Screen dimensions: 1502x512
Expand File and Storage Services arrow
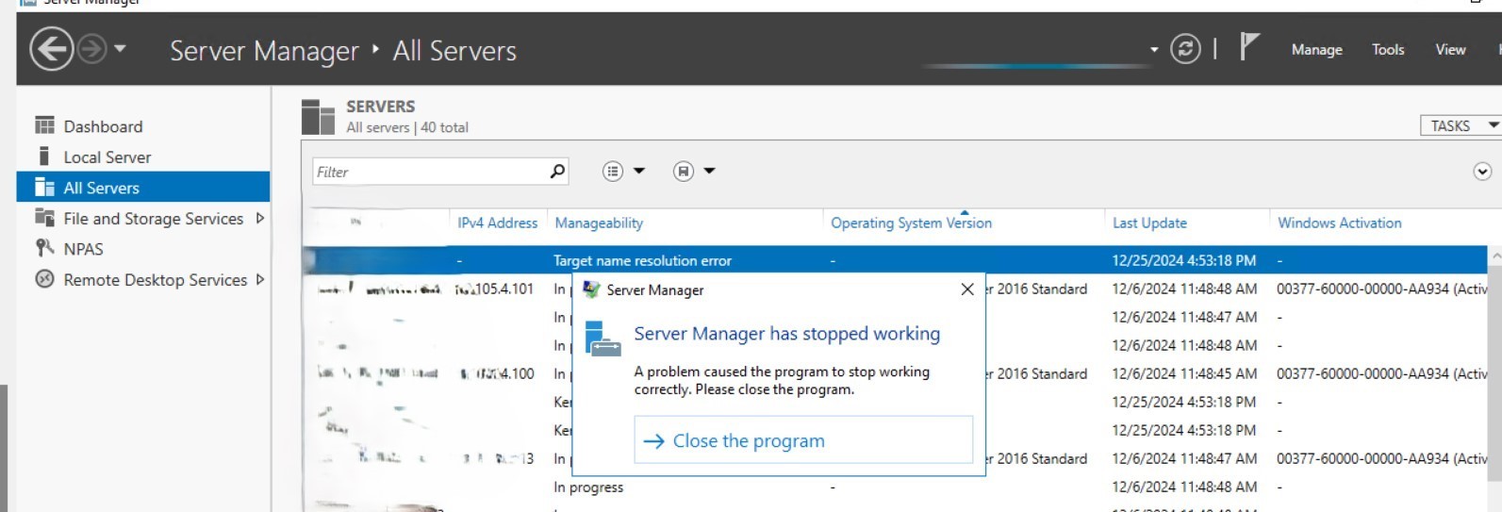coord(260,219)
